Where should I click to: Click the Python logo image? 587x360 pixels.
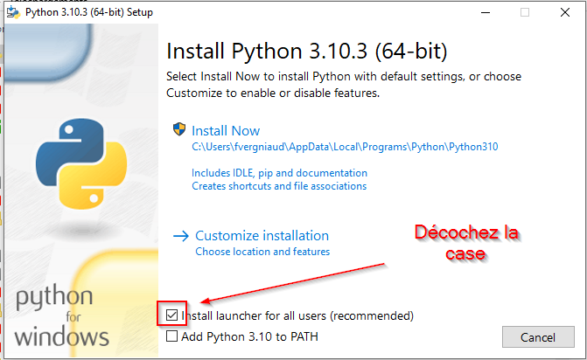coord(81,163)
